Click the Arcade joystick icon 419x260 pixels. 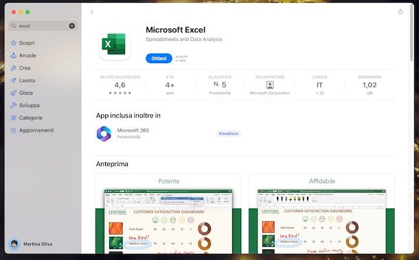[14, 56]
